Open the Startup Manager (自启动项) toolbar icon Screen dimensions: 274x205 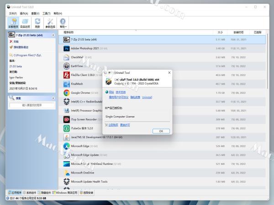tap(25, 23)
